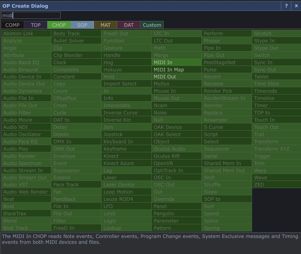Select the Beat operator

click(26, 199)
